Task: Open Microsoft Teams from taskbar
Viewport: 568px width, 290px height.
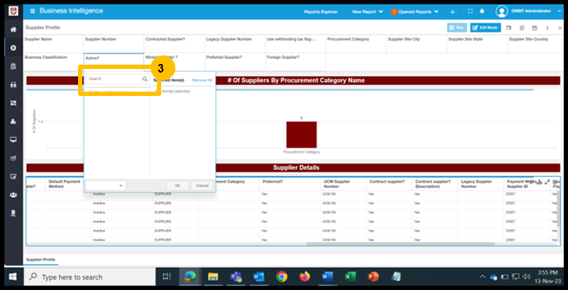Action: 236,277
